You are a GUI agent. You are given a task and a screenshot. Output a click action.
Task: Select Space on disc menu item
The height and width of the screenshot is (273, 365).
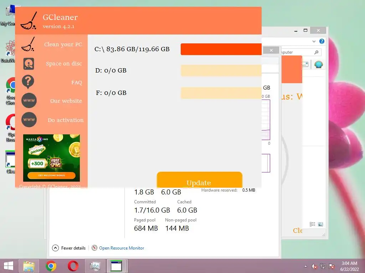click(x=64, y=64)
